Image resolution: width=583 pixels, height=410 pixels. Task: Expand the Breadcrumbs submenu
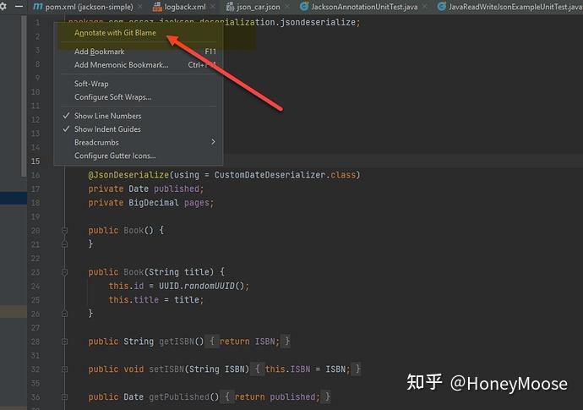coord(139,143)
